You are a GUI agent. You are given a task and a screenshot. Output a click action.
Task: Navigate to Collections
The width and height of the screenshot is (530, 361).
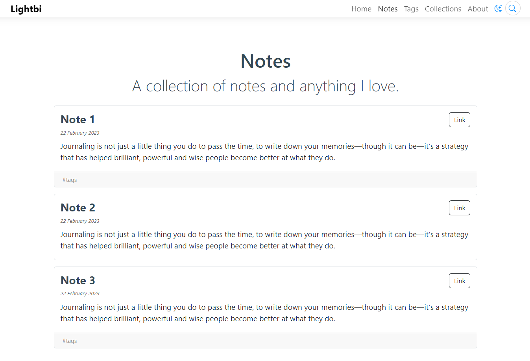pyautogui.click(x=443, y=9)
